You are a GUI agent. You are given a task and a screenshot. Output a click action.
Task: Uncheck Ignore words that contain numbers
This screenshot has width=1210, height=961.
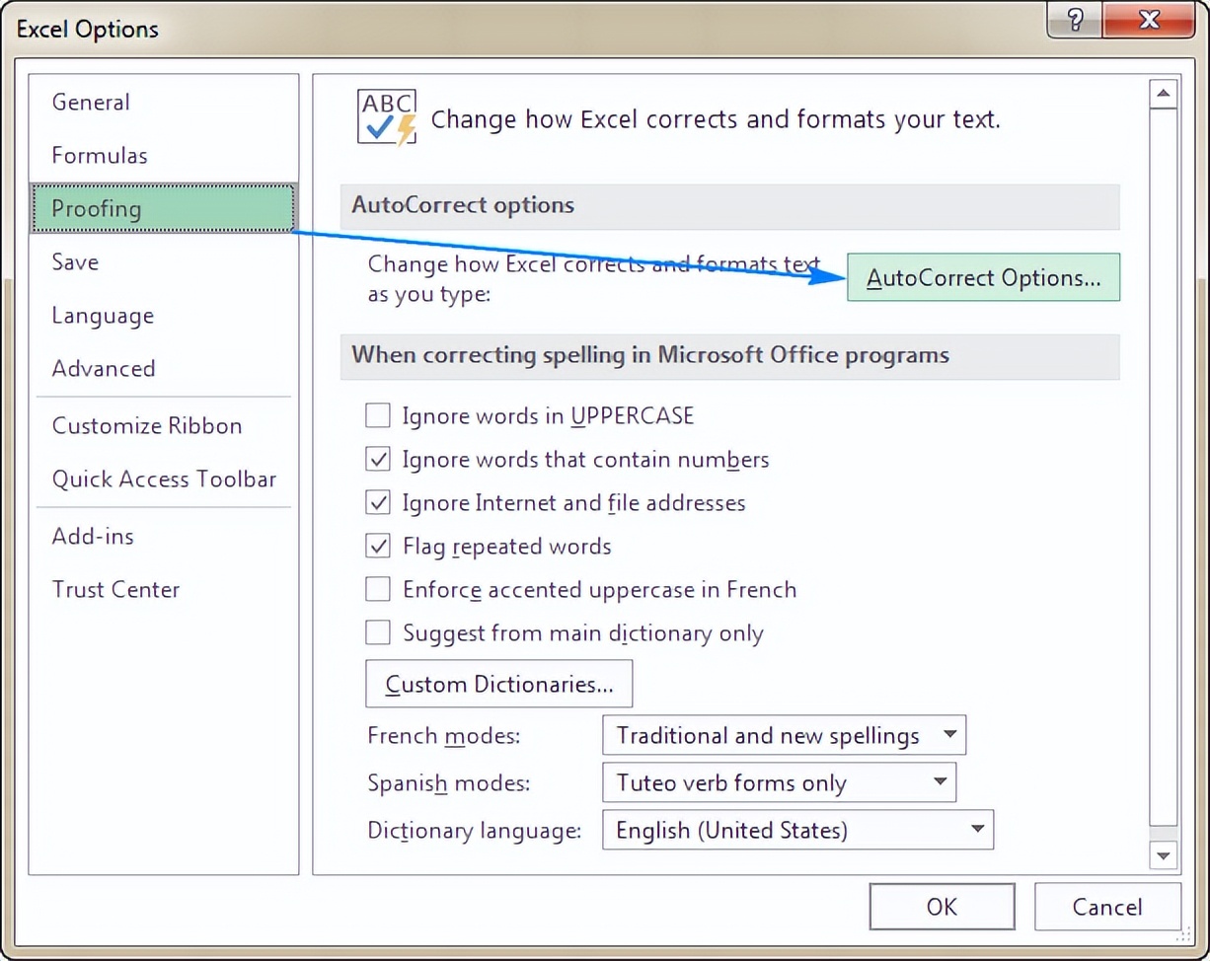pos(378,459)
